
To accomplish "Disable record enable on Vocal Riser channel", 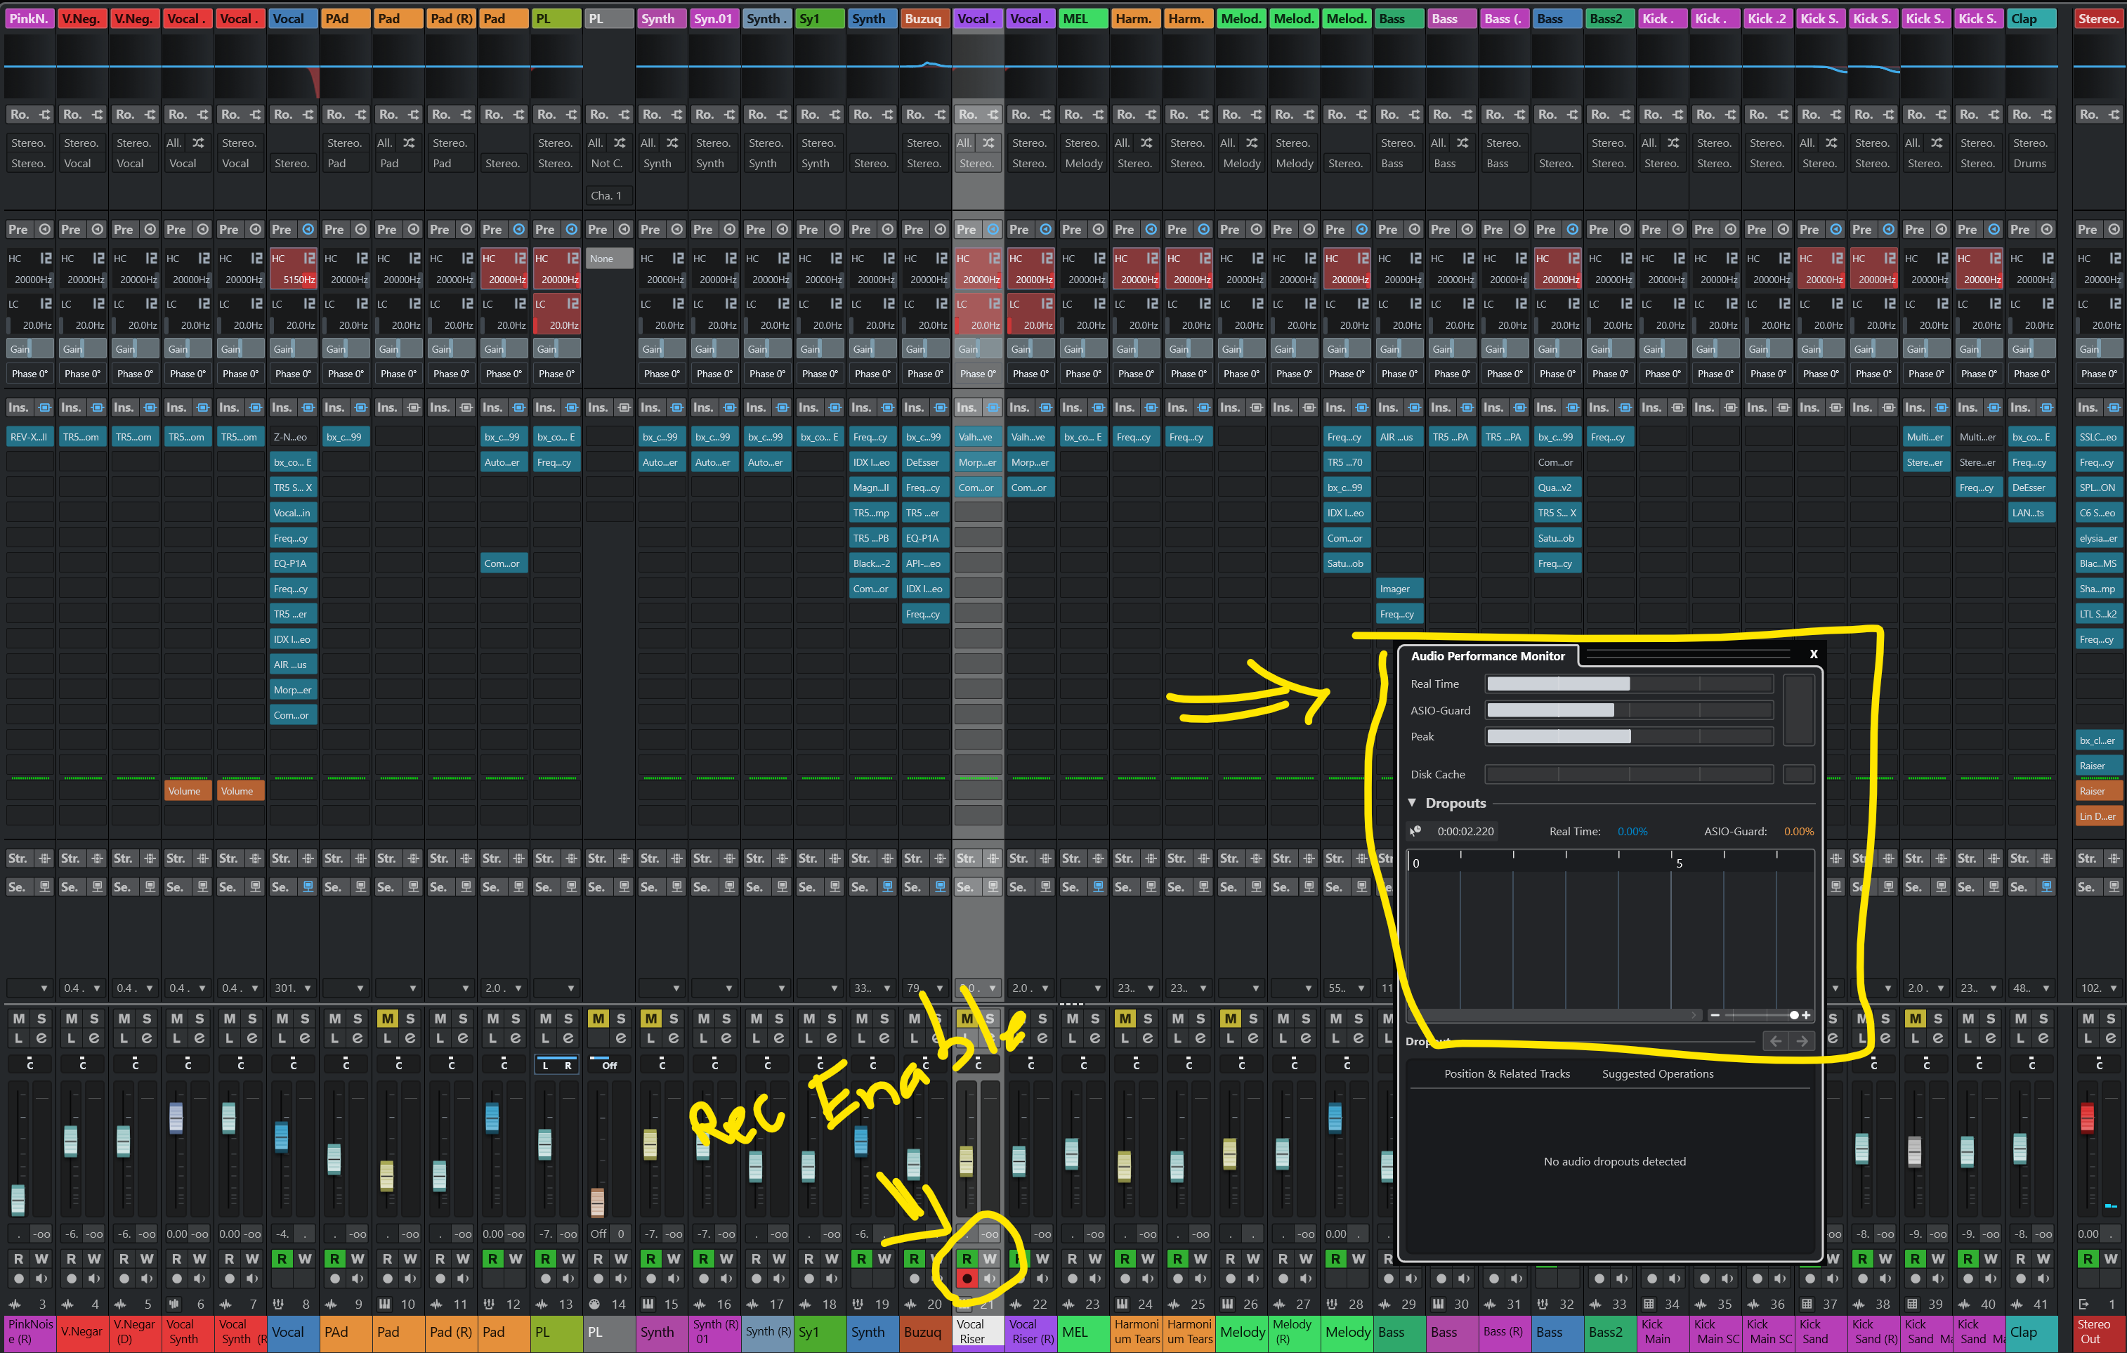I will click(x=967, y=1278).
